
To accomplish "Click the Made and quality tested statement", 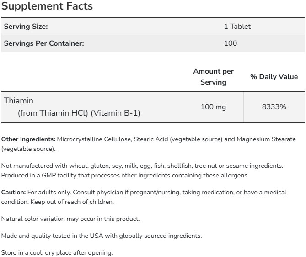I will [101, 236].
